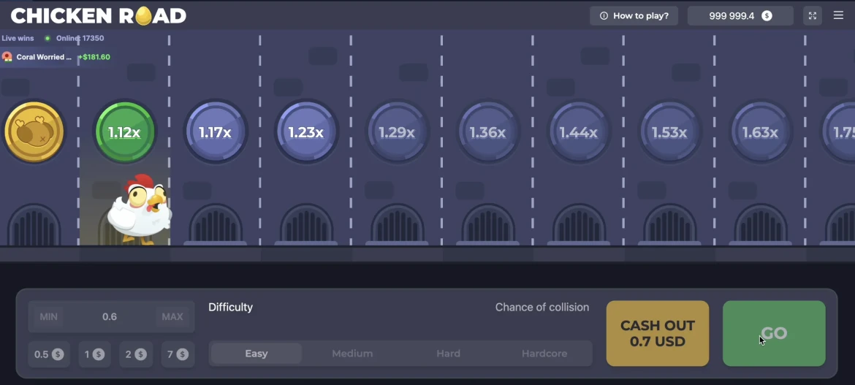Click the 1.29x multiplier coin
Screen dimensions: 855x385
(397, 132)
